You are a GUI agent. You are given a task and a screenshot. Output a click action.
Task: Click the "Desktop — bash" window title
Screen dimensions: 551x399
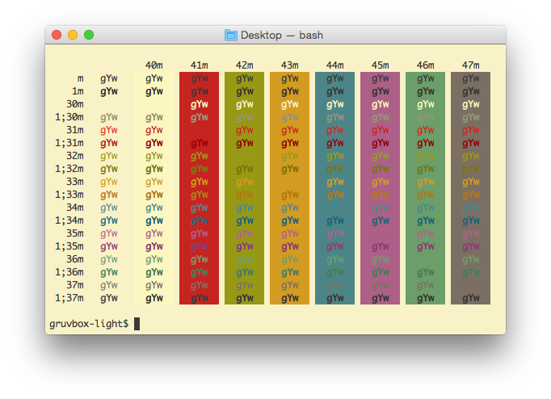coord(282,35)
